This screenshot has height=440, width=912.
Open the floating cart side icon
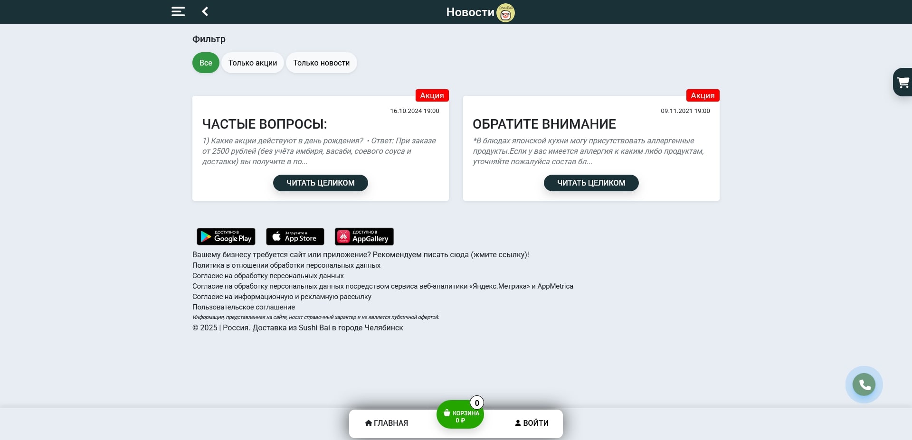pos(902,83)
